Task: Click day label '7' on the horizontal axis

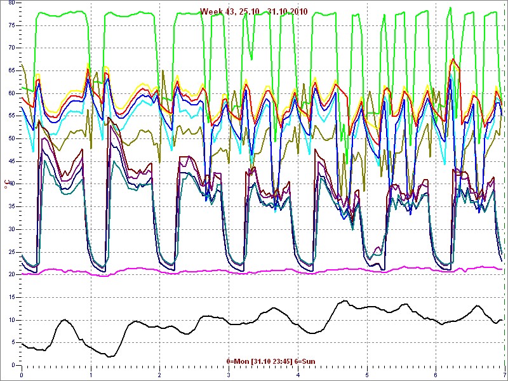Action: click(504, 375)
